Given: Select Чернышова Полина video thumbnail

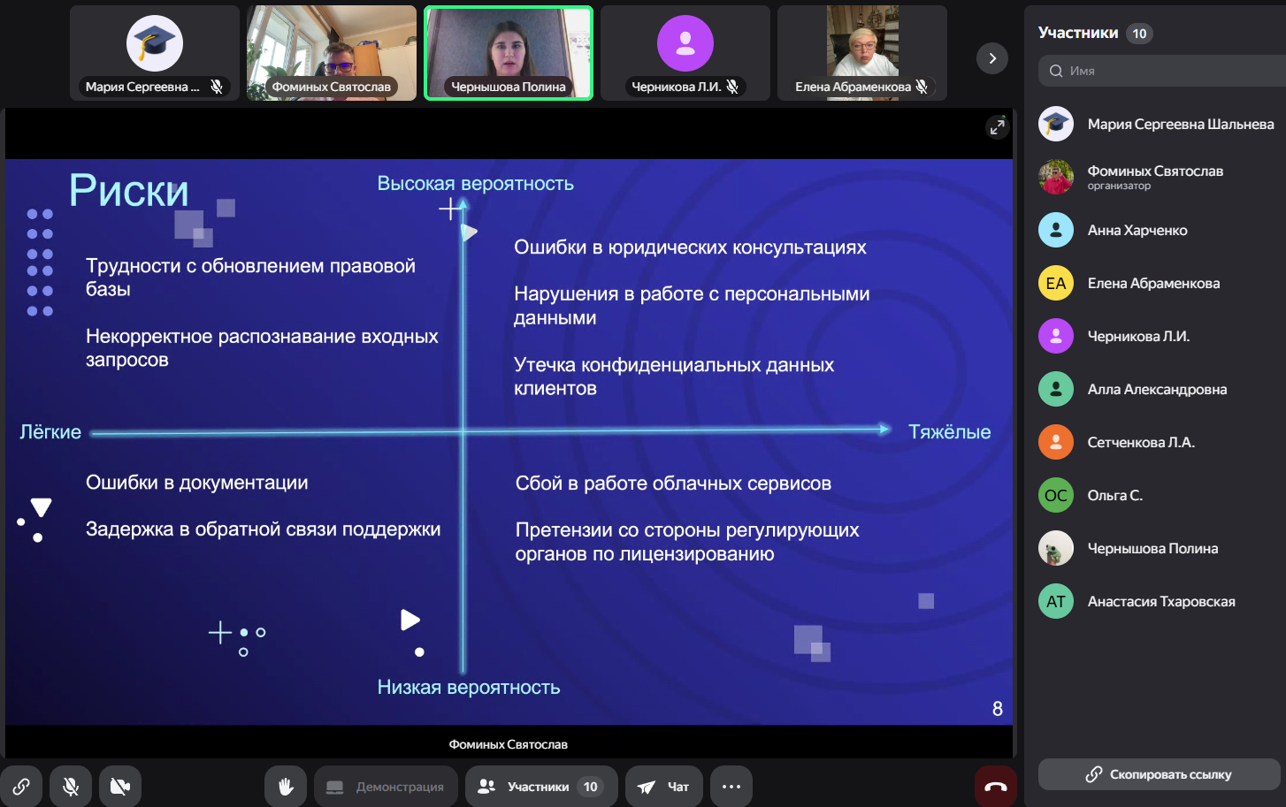Looking at the screenshot, I should tap(509, 53).
